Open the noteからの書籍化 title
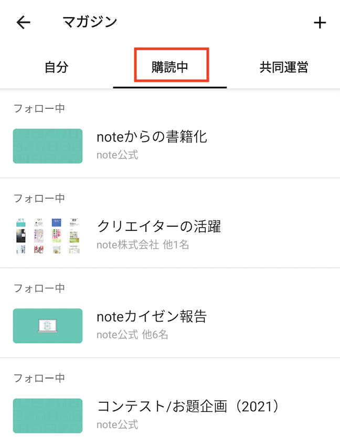This screenshot has height=447, width=340. [x=152, y=137]
